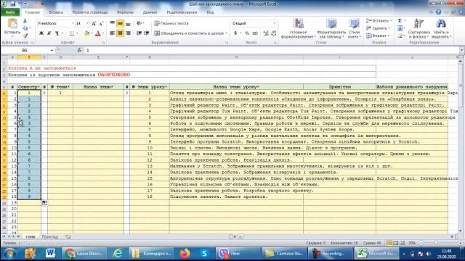Click the Fill down icon
Screen dimensions: 465x261
pos(400,28)
